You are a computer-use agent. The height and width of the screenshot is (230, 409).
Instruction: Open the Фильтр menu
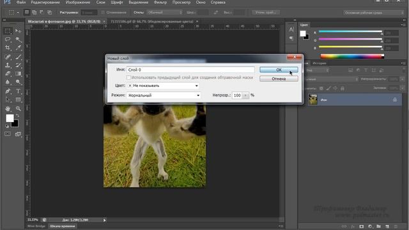160,3
